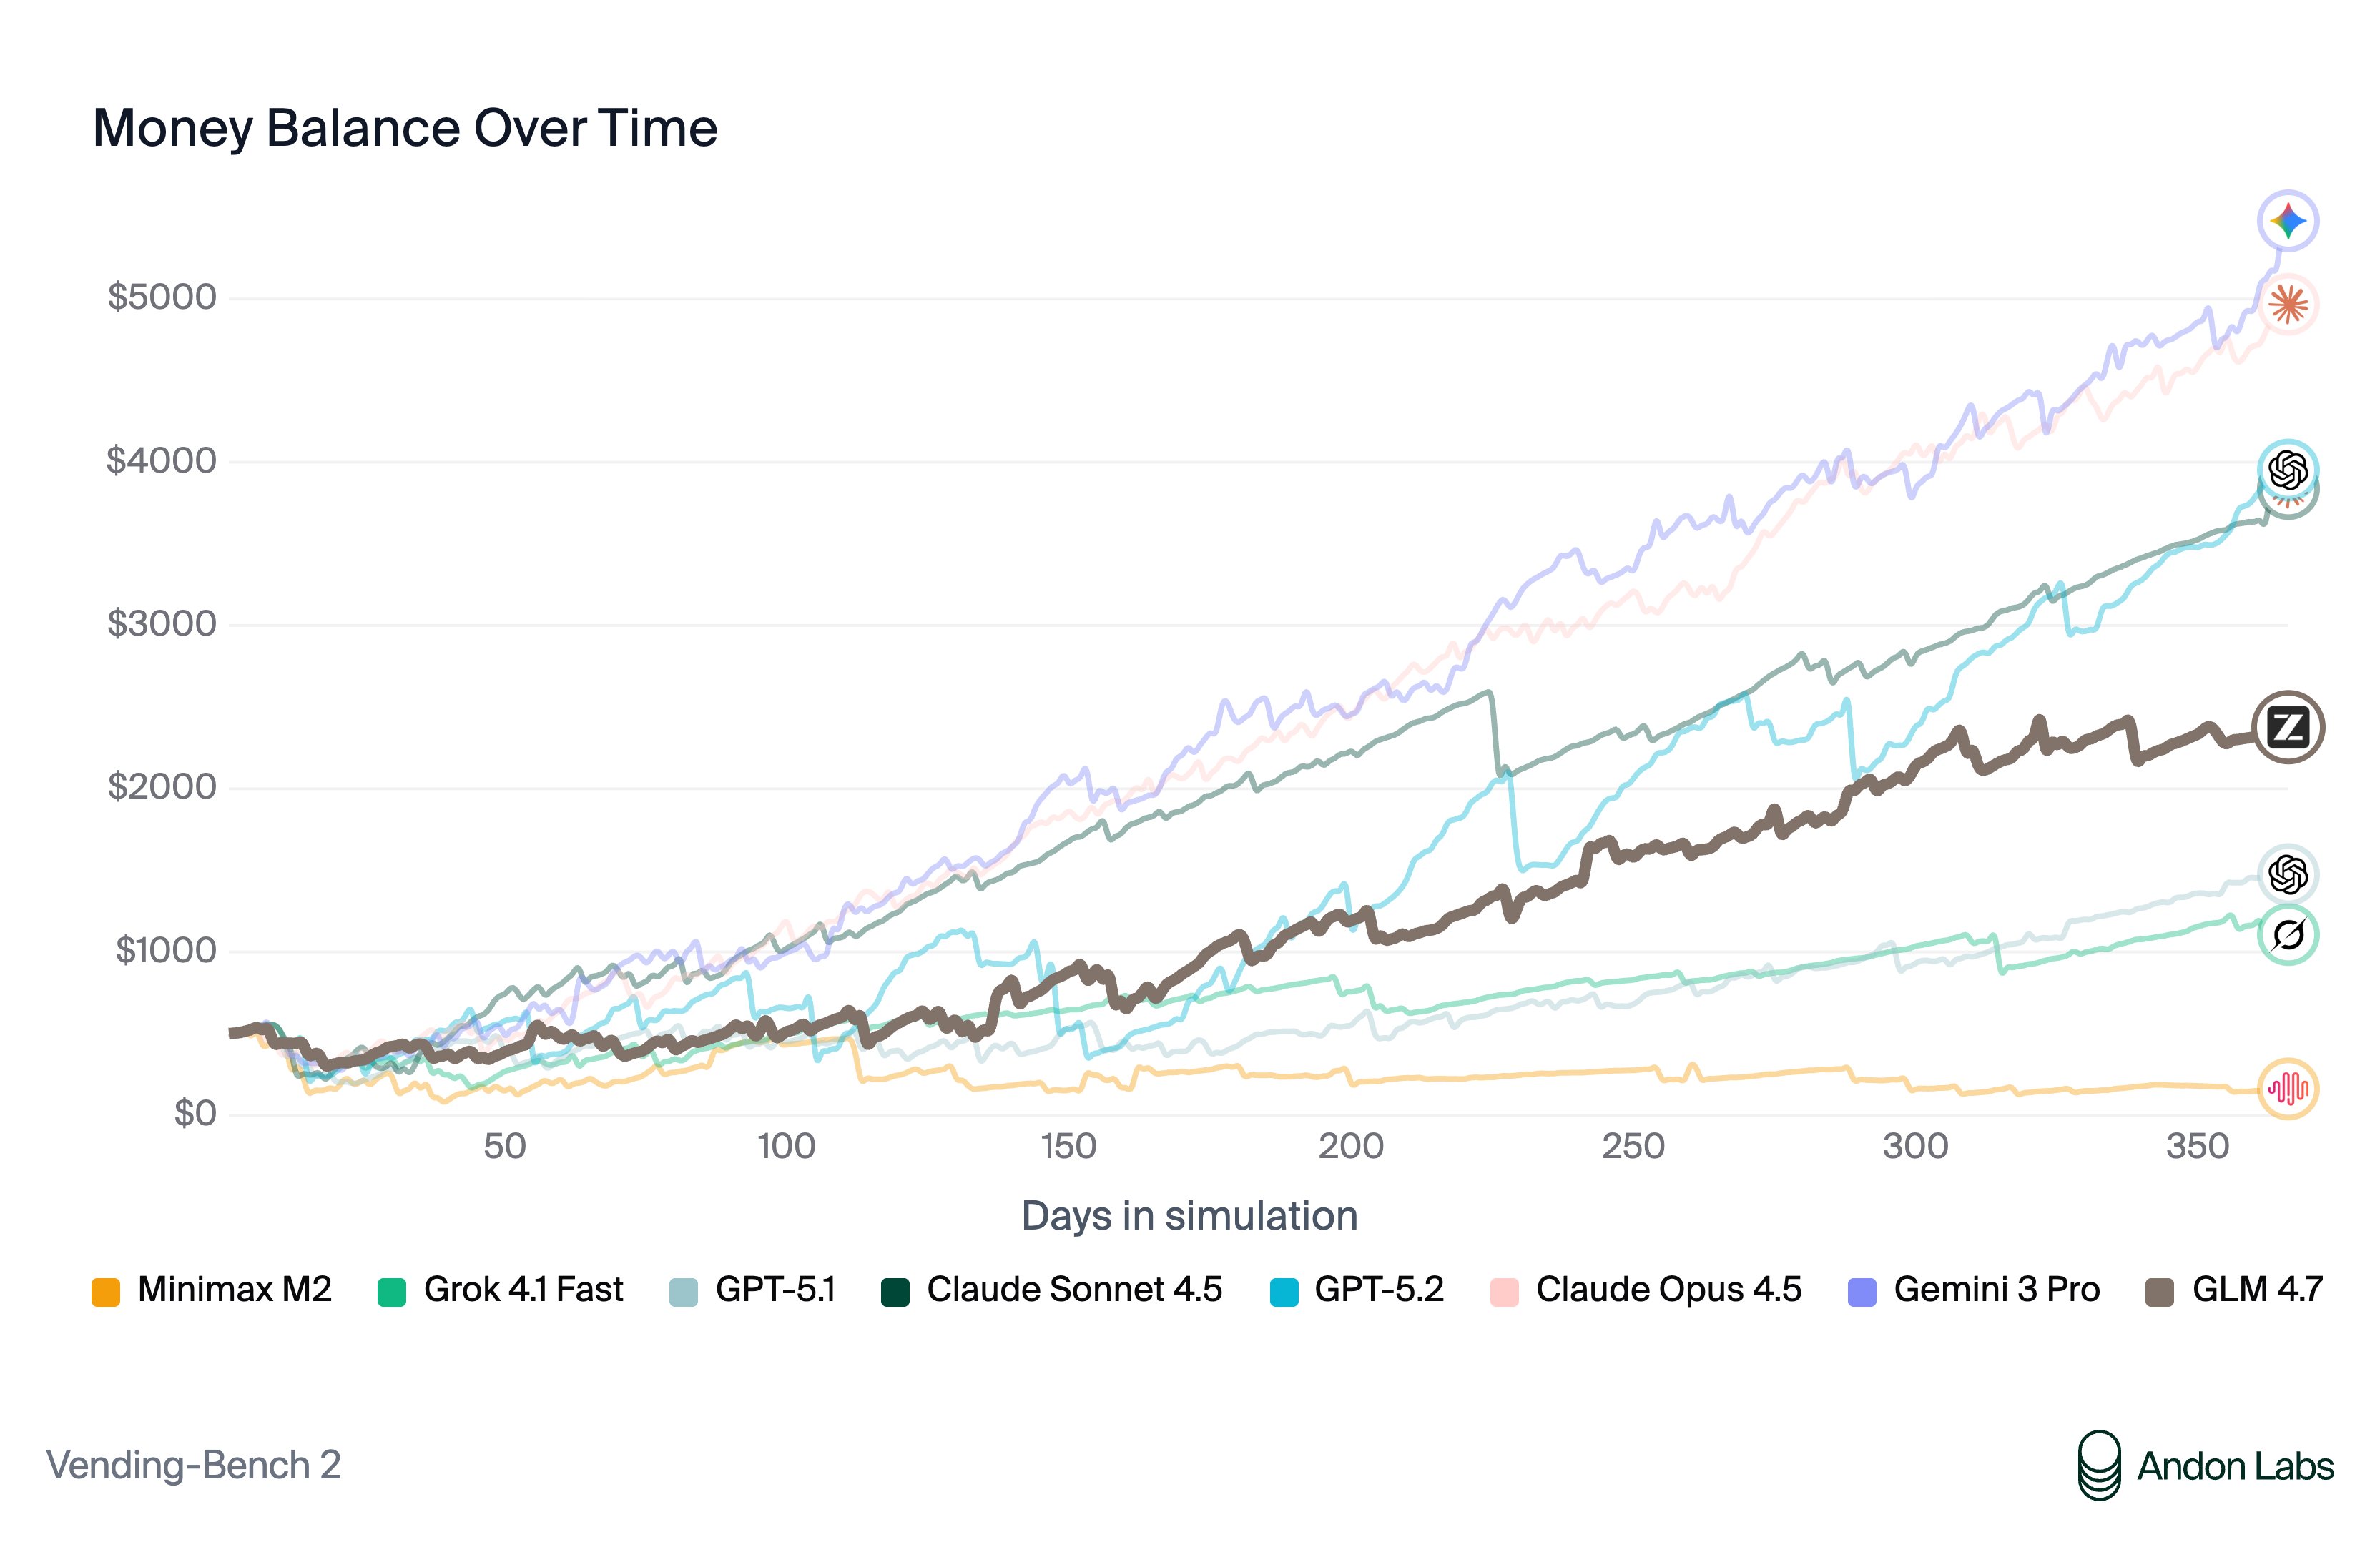Screen dimensions: 2380x1547
Task: Toggle the GPT-5.2 legend label
Action: click(x=1378, y=1289)
